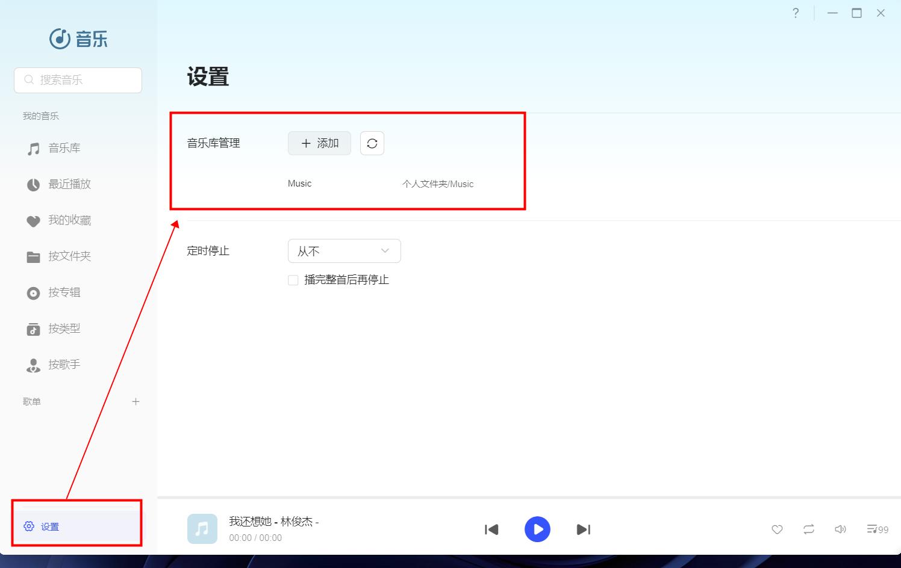Viewport: 901px width, 568px height.
Task: Expand the volume control
Action: pyautogui.click(x=841, y=529)
